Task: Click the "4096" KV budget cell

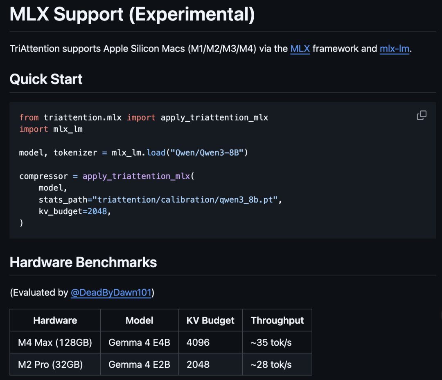Action: [x=210, y=342]
